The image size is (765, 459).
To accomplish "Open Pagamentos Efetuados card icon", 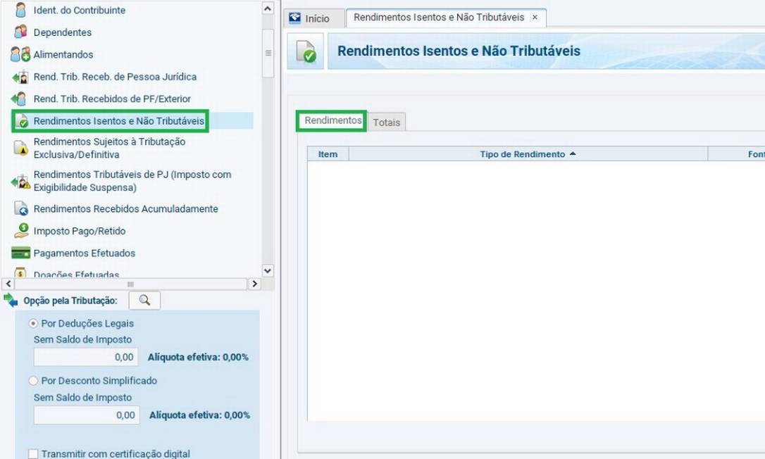I will [21, 253].
